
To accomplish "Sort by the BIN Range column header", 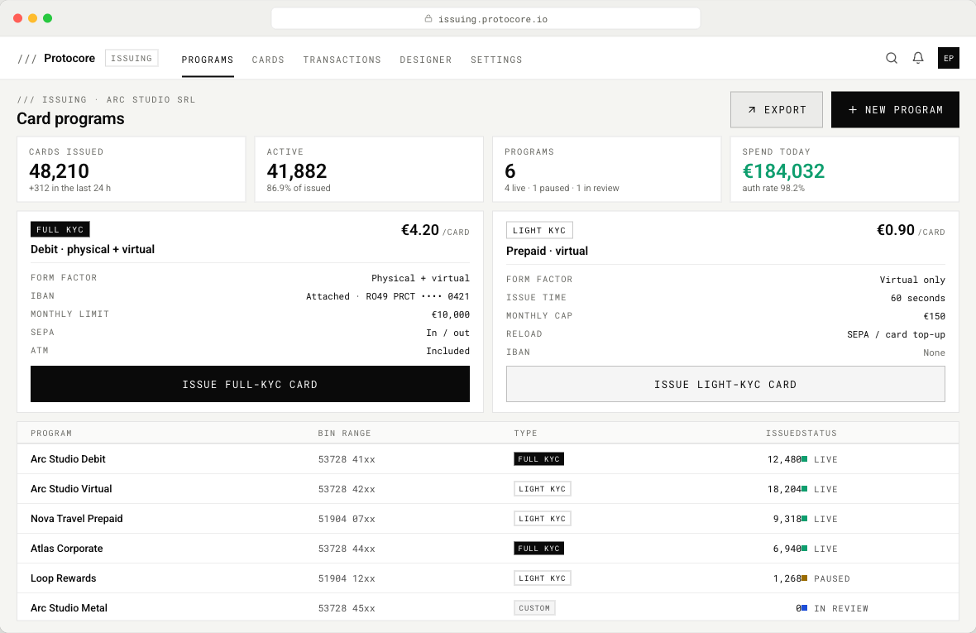I will pyautogui.click(x=344, y=434).
